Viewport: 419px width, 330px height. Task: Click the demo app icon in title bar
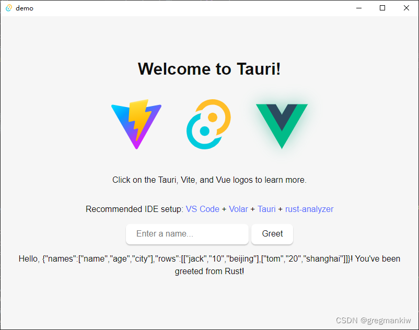point(9,8)
